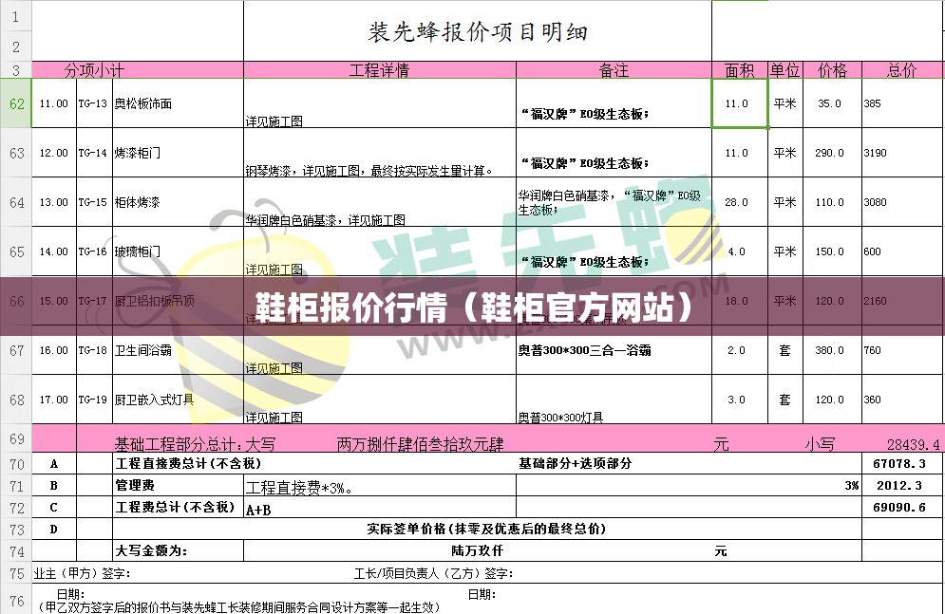Click the 基础部分+选项部分 cell

(576, 463)
